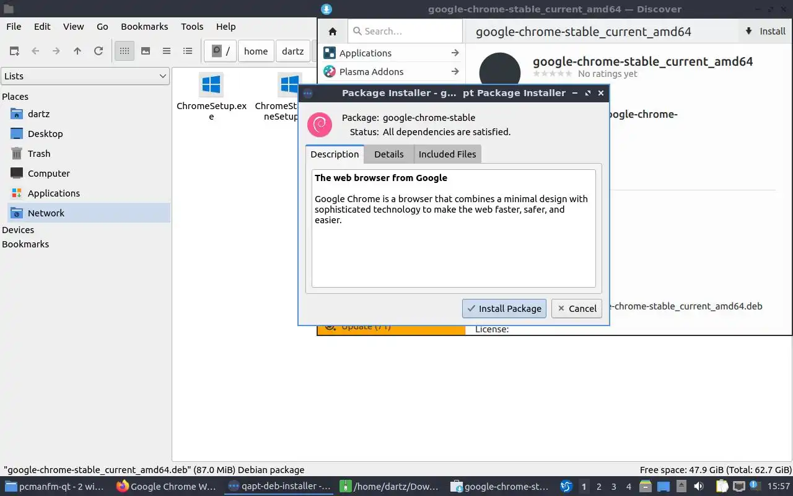Click the 'home' path button
The width and height of the screenshot is (793, 496).
(256, 51)
